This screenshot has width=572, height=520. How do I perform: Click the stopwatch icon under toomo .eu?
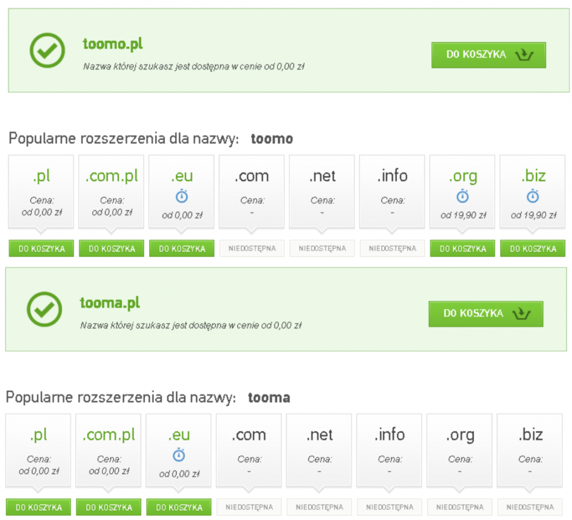[x=181, y=197]
